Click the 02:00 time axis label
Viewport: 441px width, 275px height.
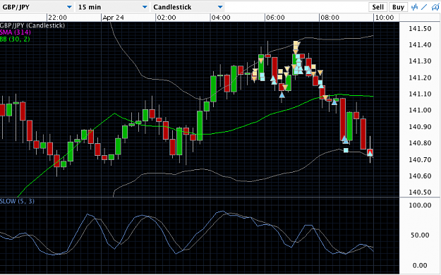167,18
